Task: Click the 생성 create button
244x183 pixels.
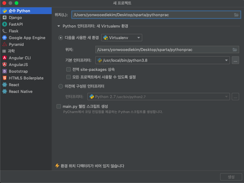Action: 231,177
